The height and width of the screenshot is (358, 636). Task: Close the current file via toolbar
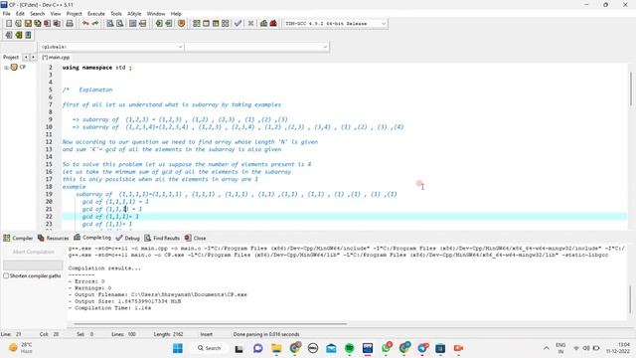(47, 24)
